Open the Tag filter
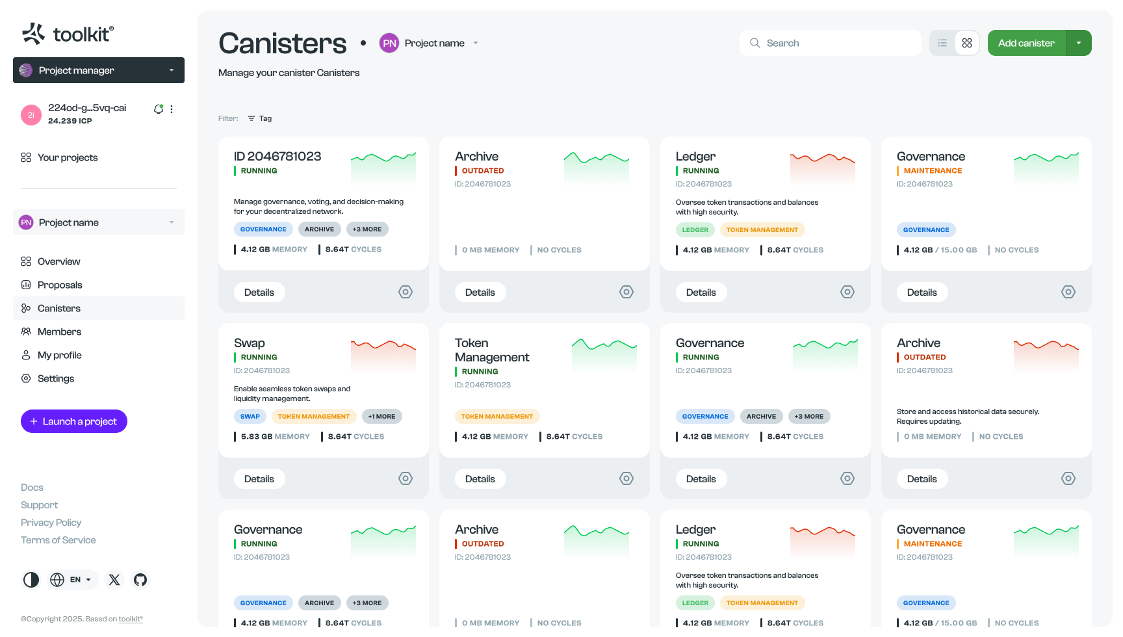Image resolution: width=1123 pixels, height=637 pixels. [x=260, y=118]
